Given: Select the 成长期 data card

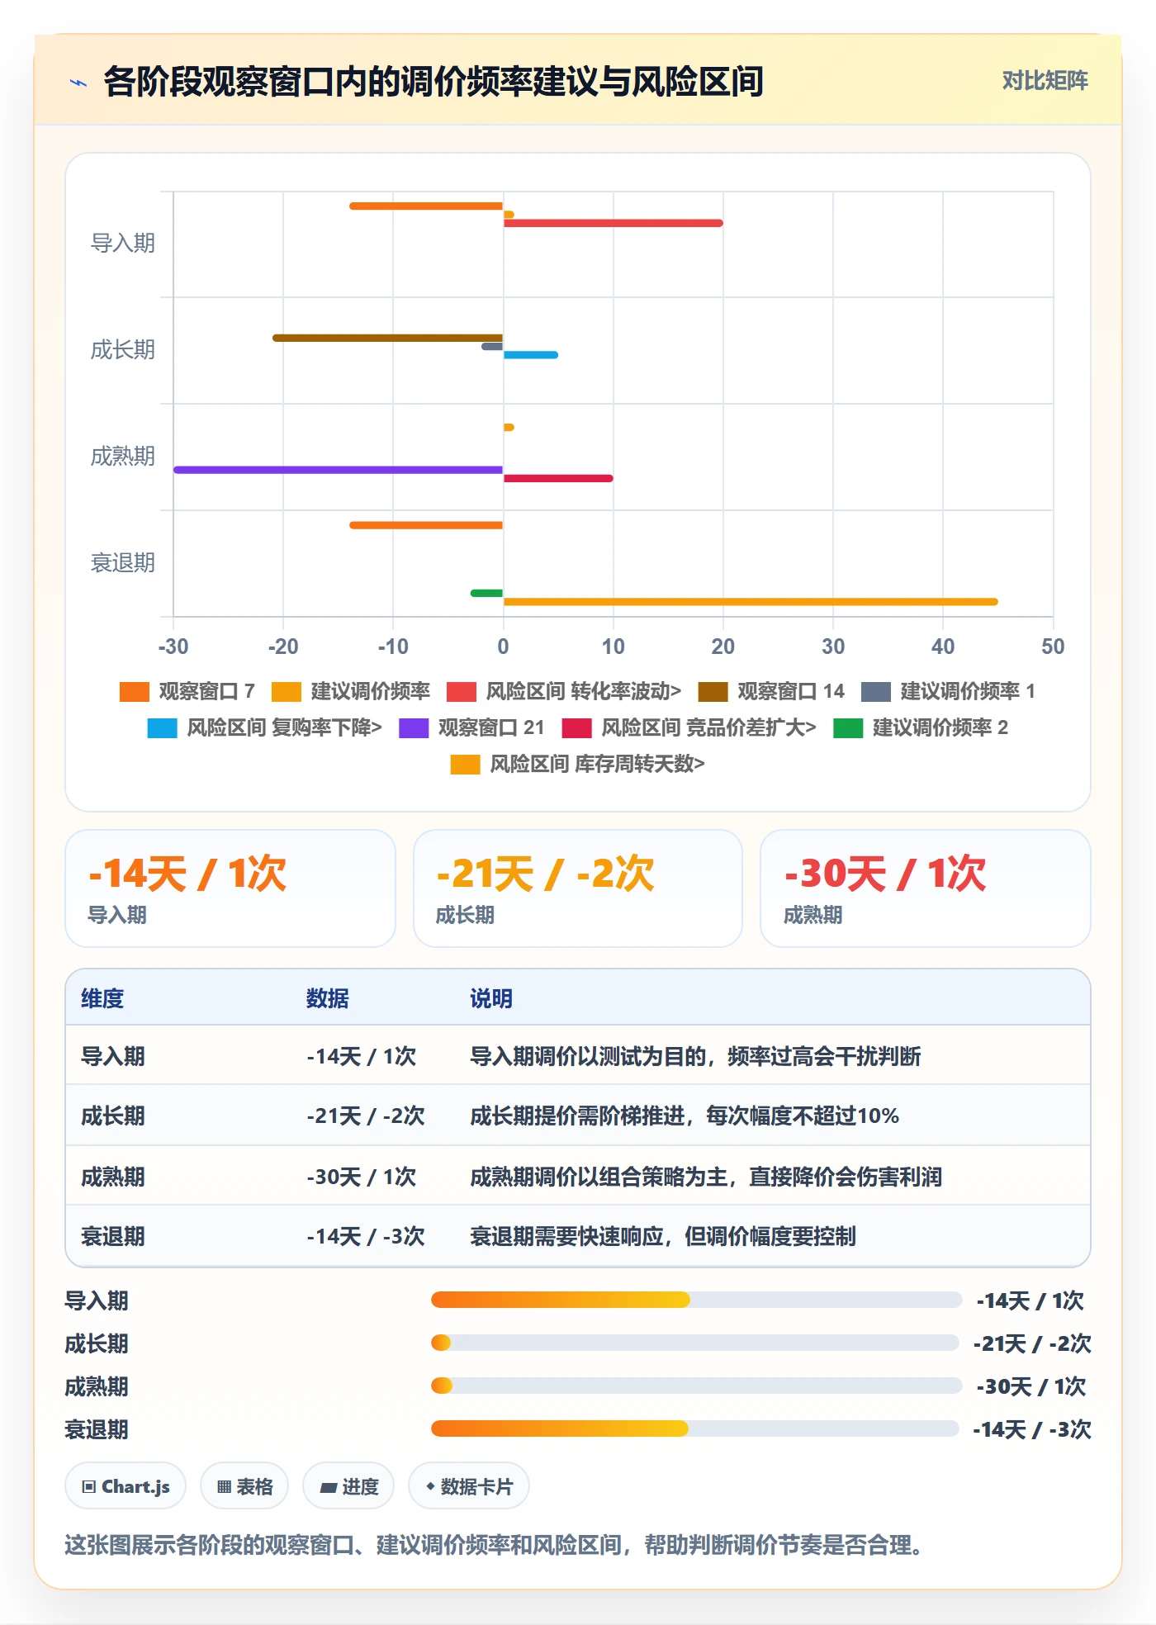Looking at the screenshot, I should click(x=578, y=888).
